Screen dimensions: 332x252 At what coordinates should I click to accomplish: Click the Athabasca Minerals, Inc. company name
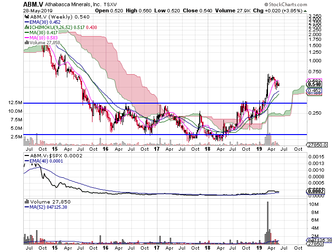(73, 4)
